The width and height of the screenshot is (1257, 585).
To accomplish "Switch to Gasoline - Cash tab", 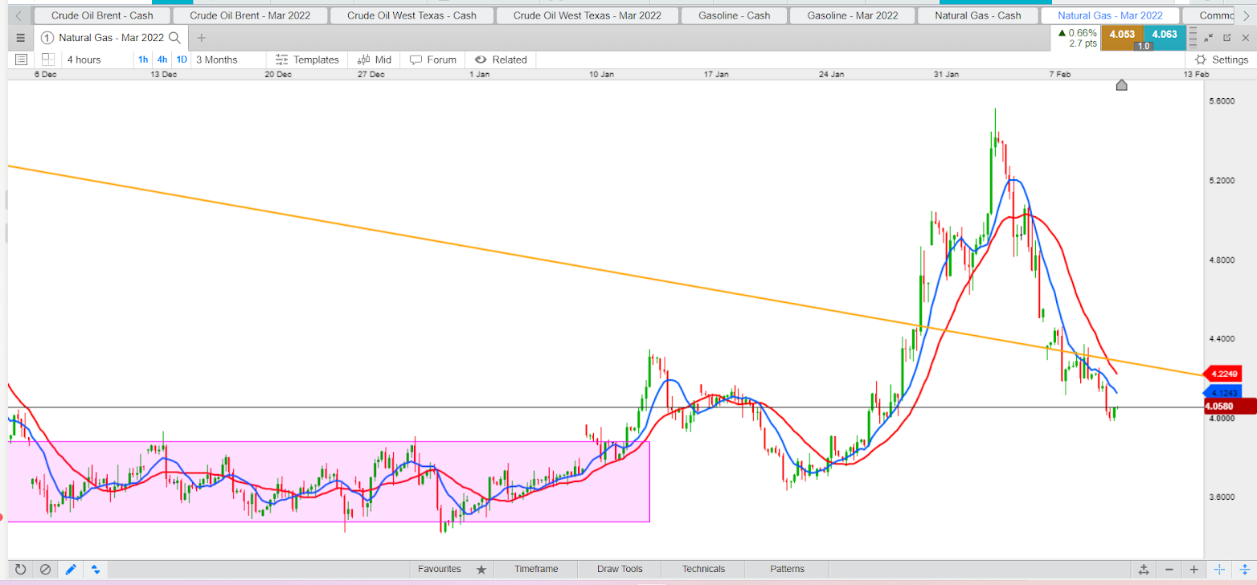I will click(x=734, y=15).
